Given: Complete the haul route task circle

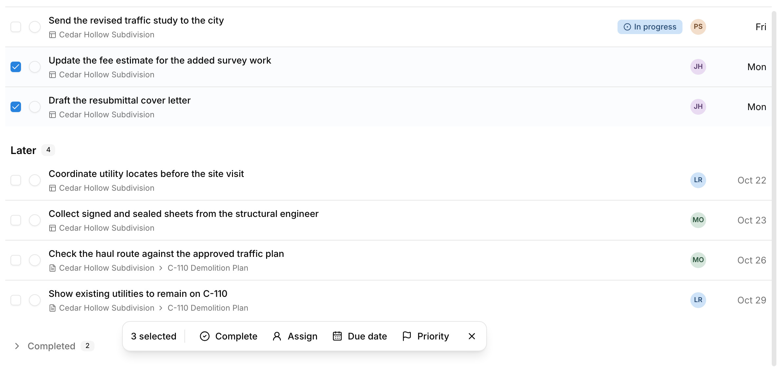Looking at the screenshot, I should (x=35, y=260).
